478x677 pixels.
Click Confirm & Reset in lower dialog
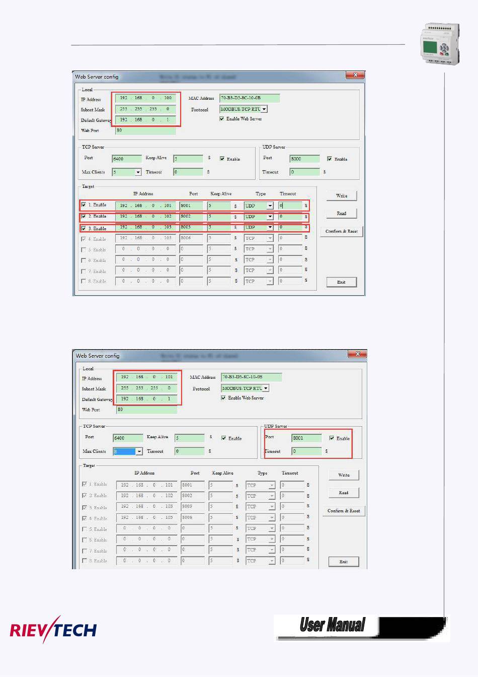(x=344, y=511)
